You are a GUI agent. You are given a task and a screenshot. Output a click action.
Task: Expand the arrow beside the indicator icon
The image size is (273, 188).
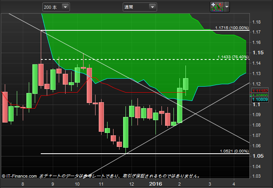point(227,7)
